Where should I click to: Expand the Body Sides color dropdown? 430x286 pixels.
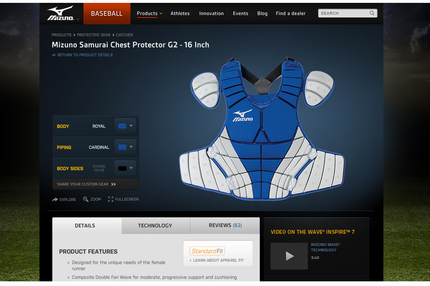pyautogui.click(x=125, y=168)
